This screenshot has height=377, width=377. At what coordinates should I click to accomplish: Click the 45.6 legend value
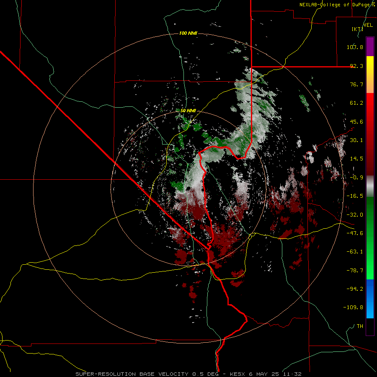pyautogui.click(x=356, y=121)
